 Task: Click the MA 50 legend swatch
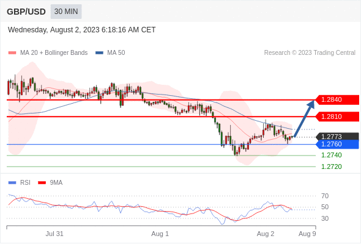(100, 53)
